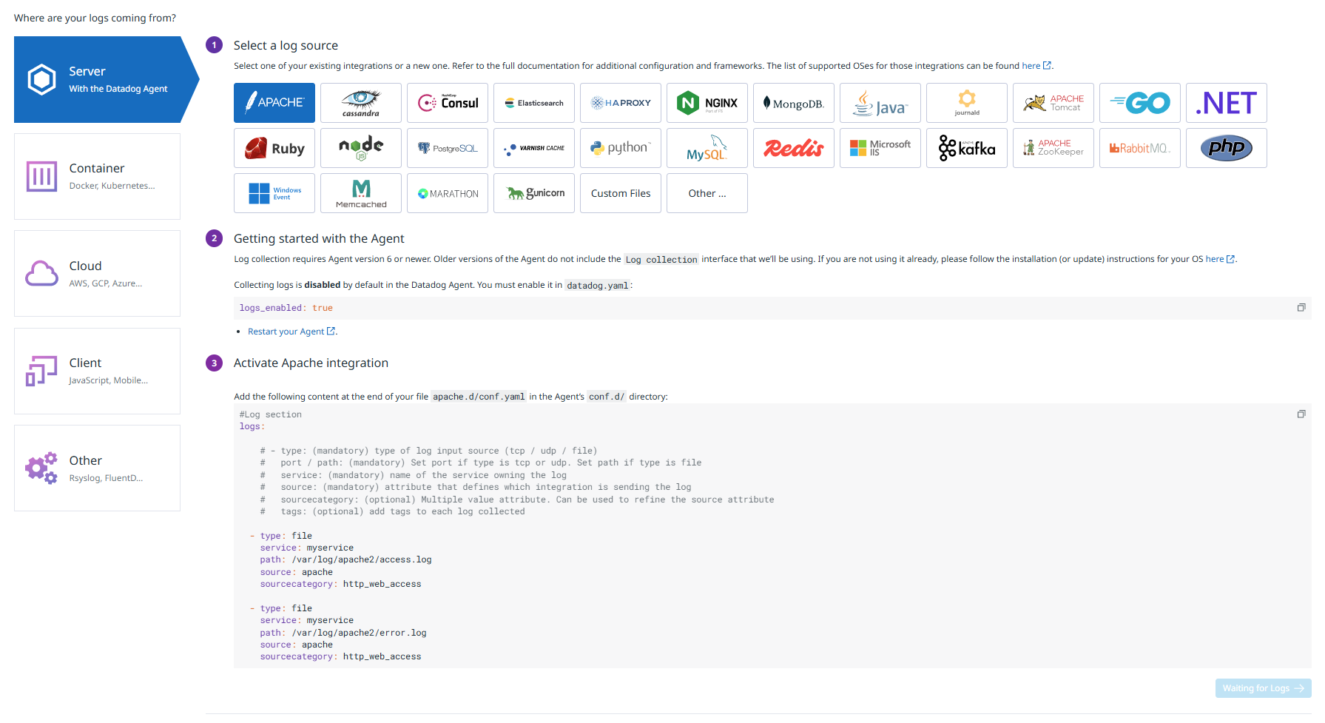Select the Redis integration tile
The width and height of the screenshot is (1325, 723).
point(793,148)
